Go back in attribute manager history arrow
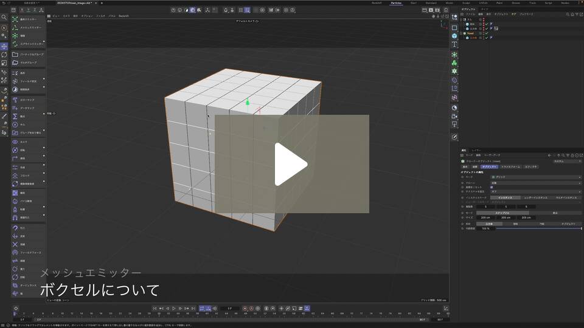The height and width of the screenshot is (328, 584). click(x=549, y=155)
